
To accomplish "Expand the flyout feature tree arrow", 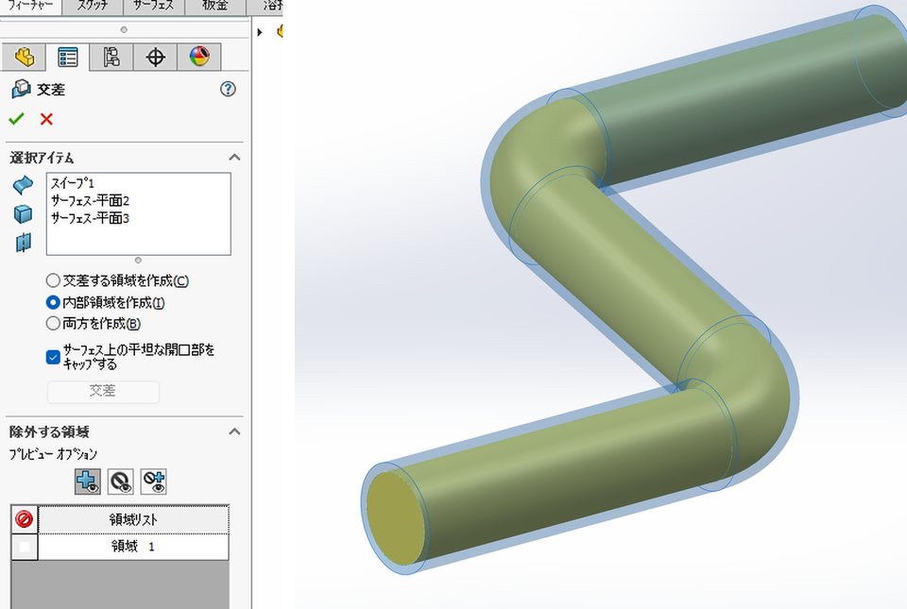I will point(260,32).
